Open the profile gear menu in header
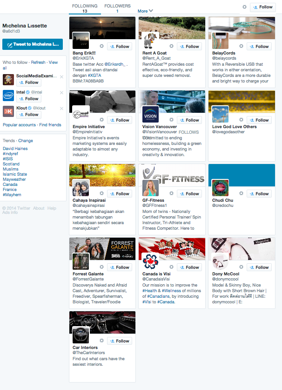 pyautogui.click(x=244, y=7)
